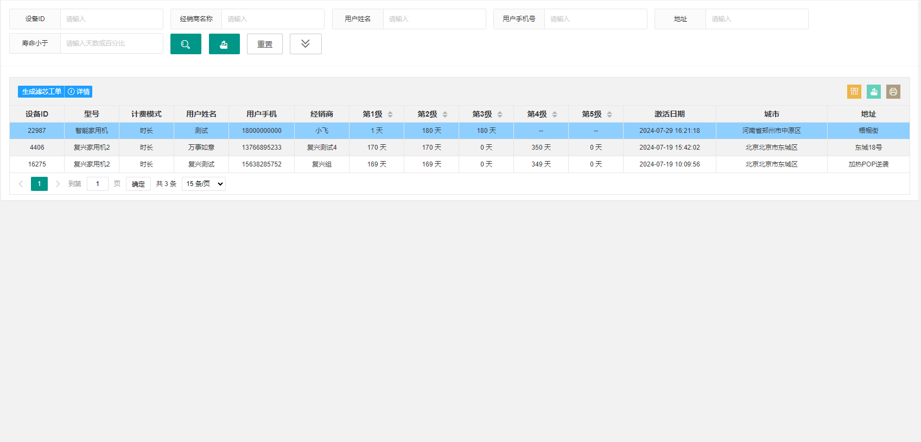
Task: Click activation date 2024-07-19 15:42:02
Action: (x=670, y=148)
